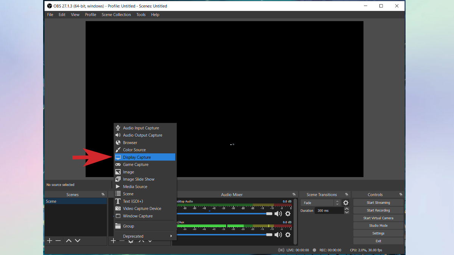Click the 0.0 dB Desktop Audio level
This screenshot has width=454, height=255.
[x=287, y=201]
